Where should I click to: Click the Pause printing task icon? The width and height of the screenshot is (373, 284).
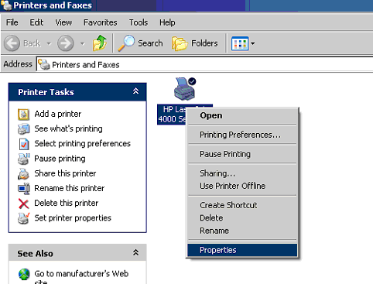click(x=24, y=159)
